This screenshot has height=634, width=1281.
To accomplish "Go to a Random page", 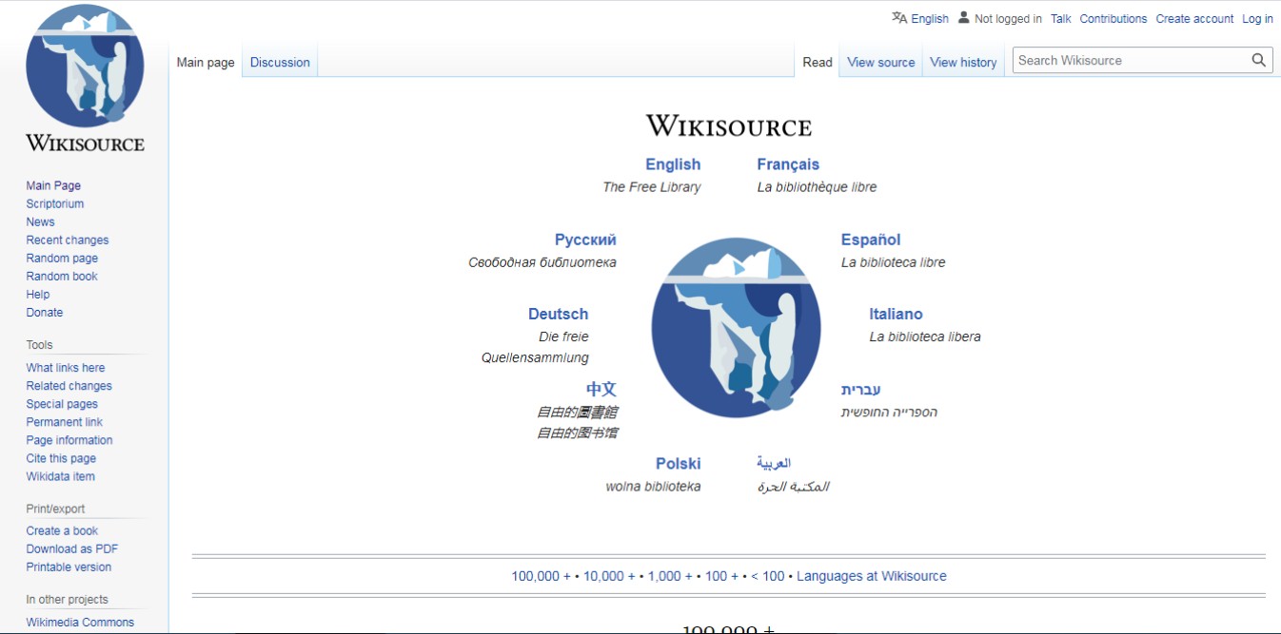I will click(62, 259).
